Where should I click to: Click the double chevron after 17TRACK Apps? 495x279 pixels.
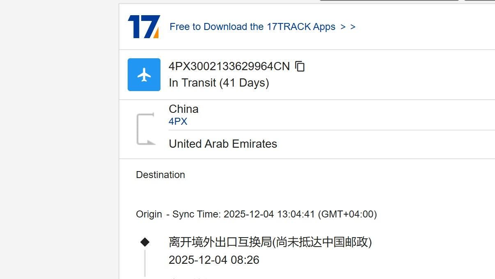click(348, 27)
